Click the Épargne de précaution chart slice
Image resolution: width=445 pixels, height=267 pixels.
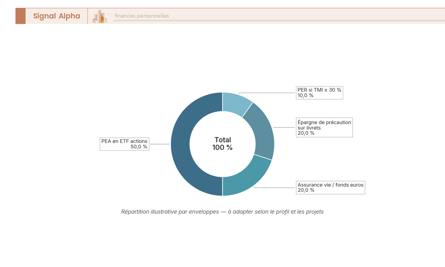pyautogui.click(x=262, y=130)
